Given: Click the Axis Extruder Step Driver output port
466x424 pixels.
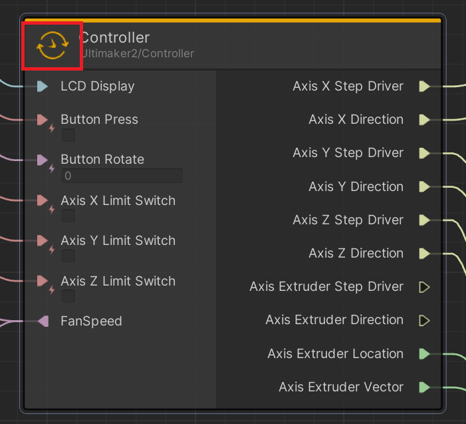Looking at the screenshot, I should click(424, 287).
